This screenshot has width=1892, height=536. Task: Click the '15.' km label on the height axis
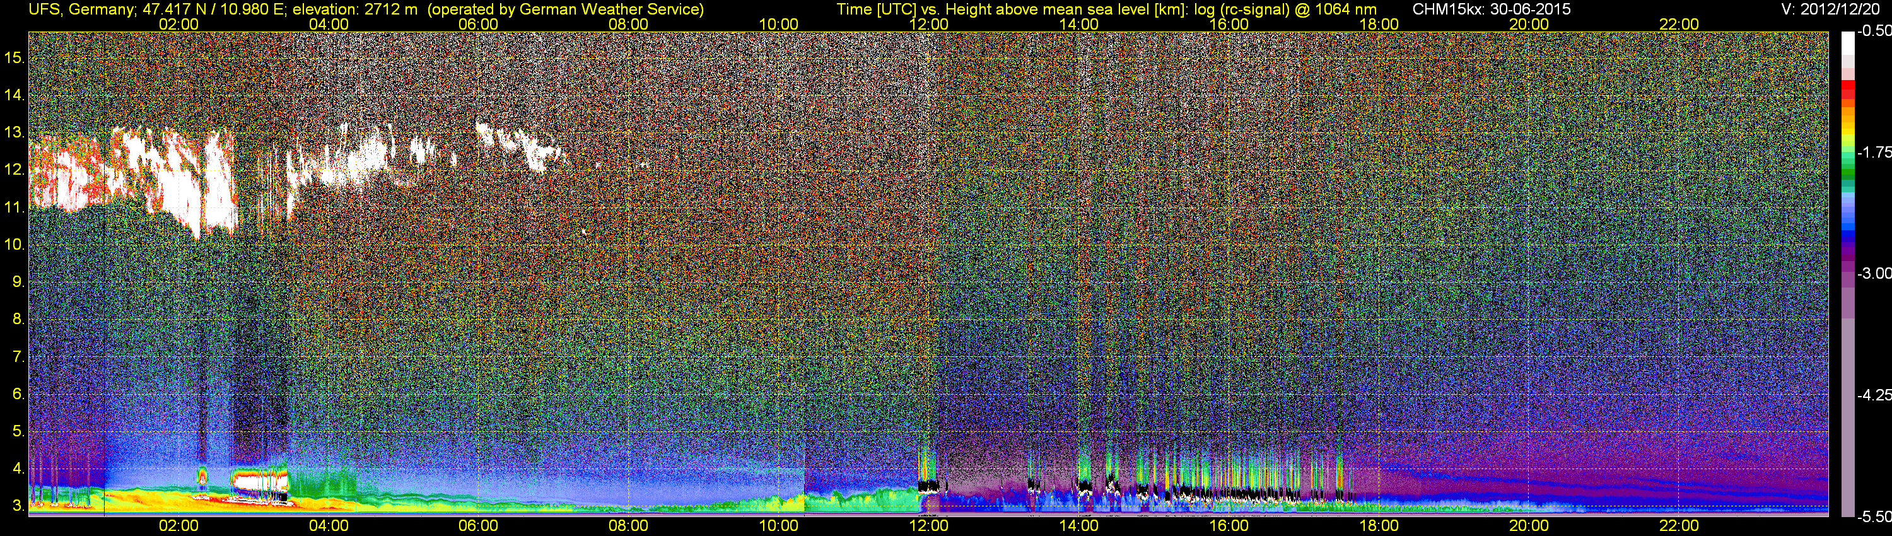coord(15,57)
